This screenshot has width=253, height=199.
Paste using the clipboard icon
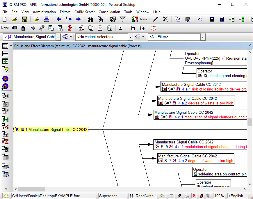click(x=188, y=19)
